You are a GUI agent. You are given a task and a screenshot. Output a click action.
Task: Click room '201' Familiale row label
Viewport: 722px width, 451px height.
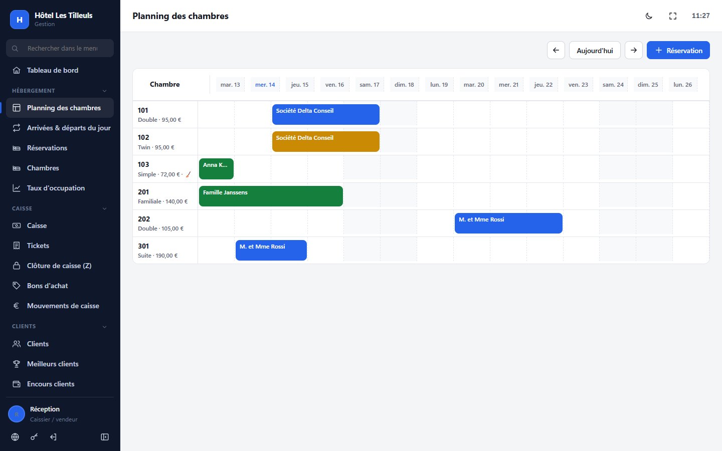pyautogui.click(x=165, y=196)
